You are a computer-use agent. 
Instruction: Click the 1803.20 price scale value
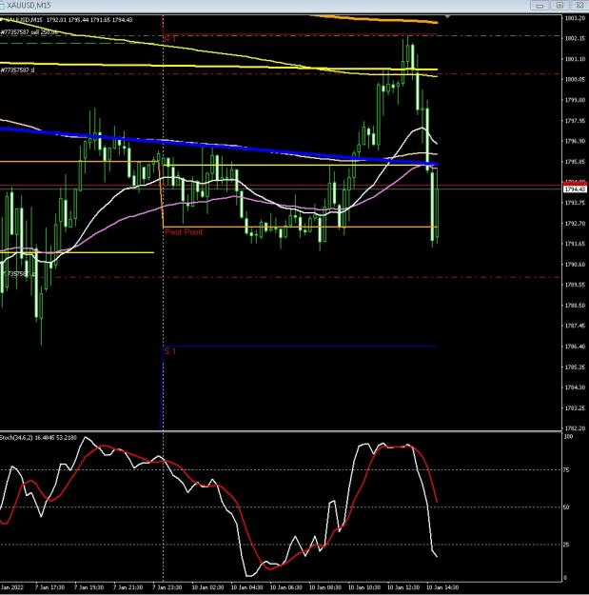575,18
